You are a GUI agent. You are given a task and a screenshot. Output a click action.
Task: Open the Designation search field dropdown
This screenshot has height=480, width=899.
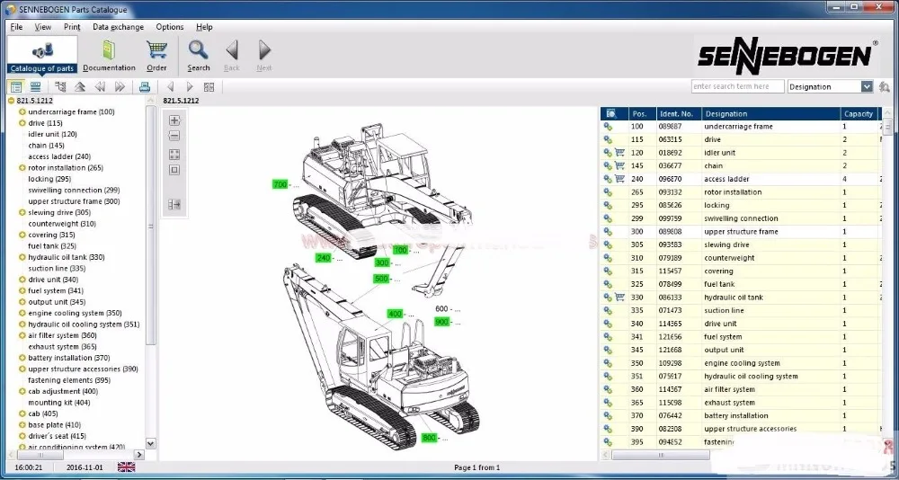point(867,86)
